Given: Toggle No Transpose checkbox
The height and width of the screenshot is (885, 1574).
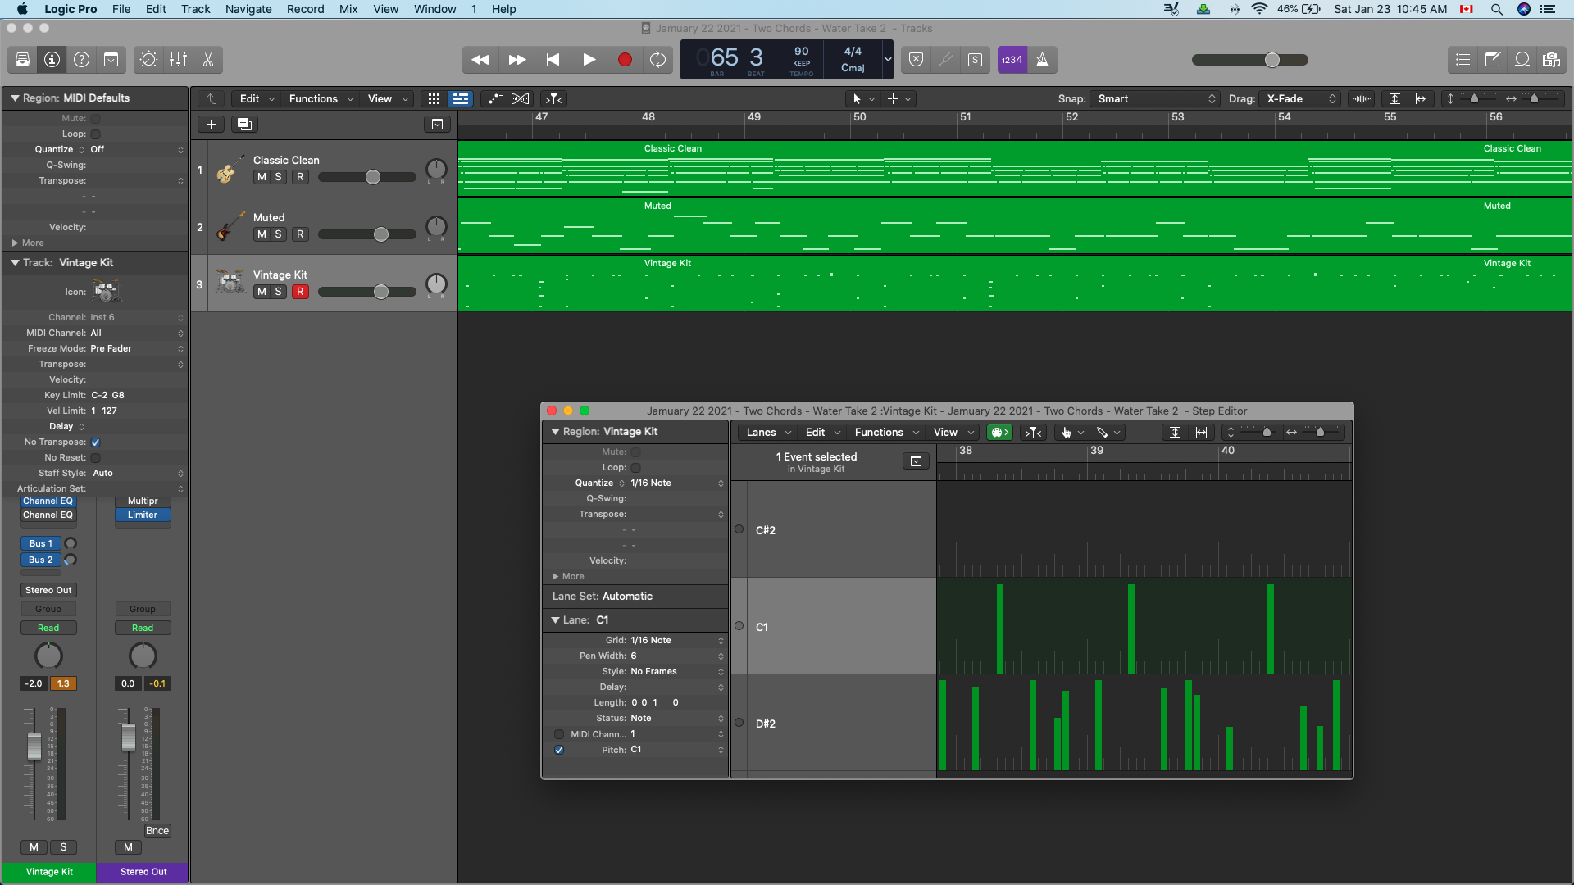Looking at the screenshot, I should tap(95, 442).
